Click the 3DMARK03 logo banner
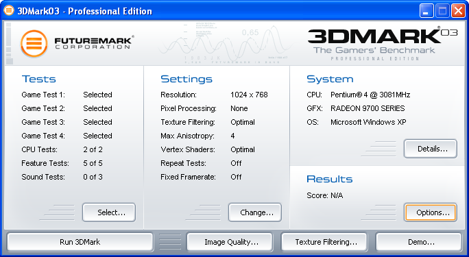This screenshot has width=469, height=257. (382, 43)
